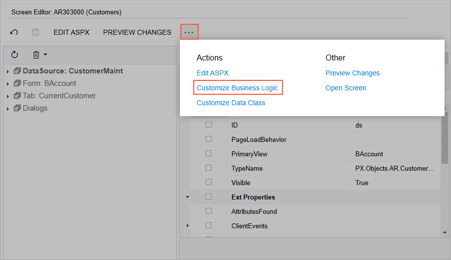
Task: Tick the PrimaryView row checkbox
Action: pyautogui.click(x=209, y=154)
